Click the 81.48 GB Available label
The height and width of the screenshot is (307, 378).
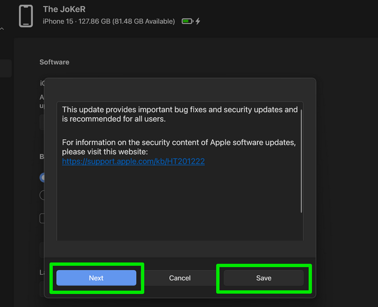148,21
